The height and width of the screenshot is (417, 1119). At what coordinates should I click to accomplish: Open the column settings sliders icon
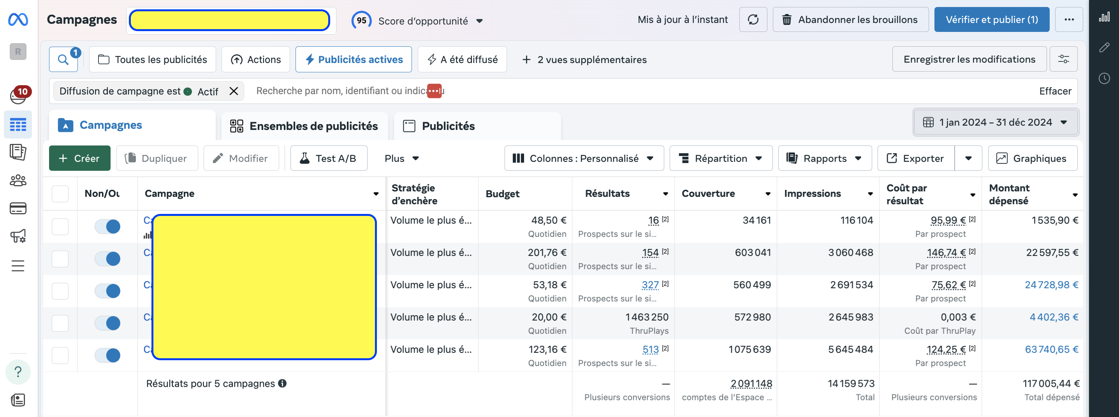point(1063,60)
